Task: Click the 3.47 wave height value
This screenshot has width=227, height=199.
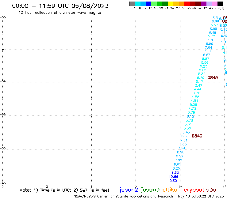Action: click(x=198, y=85)
